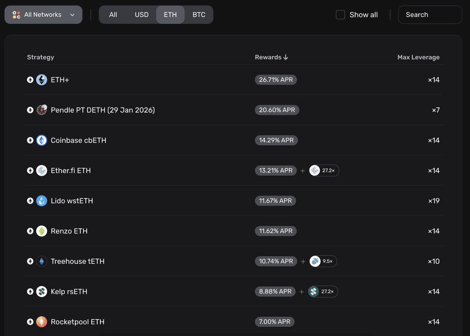Click the Rocketpool ETH orange icon
The height and width of the screenshot is (336, 470).
click(42, 322)
